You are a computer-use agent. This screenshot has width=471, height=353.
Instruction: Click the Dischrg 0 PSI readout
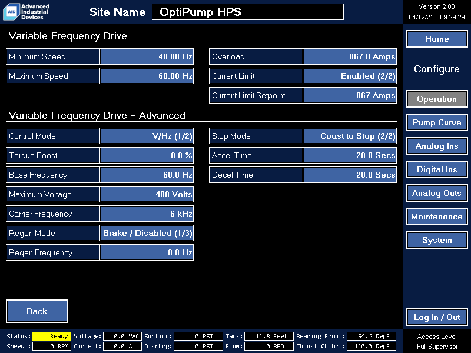pos(198,346)
